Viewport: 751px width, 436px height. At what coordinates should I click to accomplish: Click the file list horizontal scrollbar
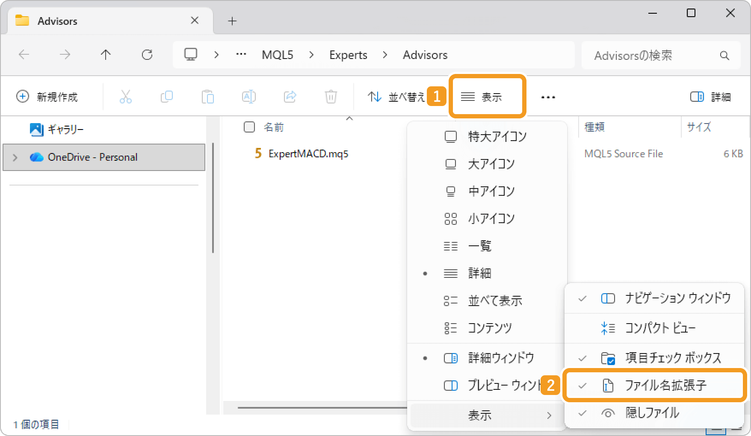point(323,408)
